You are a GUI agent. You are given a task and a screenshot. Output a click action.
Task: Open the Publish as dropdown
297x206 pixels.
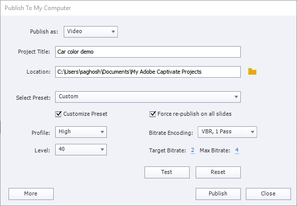pos(91,32)
